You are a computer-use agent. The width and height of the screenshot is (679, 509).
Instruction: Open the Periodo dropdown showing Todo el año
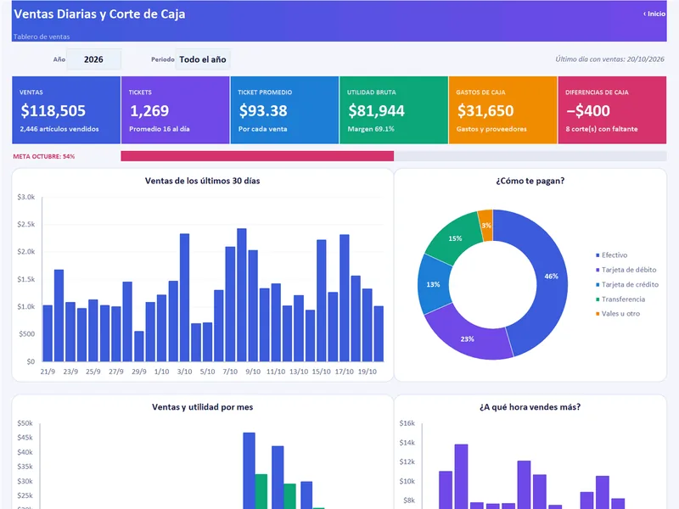coord(203,59)
